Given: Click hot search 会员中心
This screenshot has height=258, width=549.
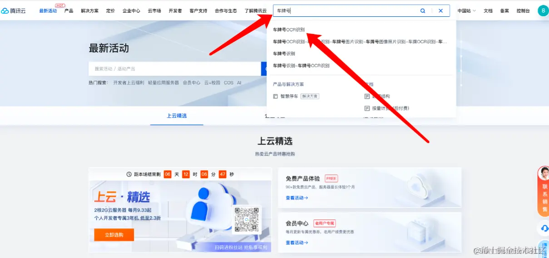Looking at the screenshot, I should (192, 83).
